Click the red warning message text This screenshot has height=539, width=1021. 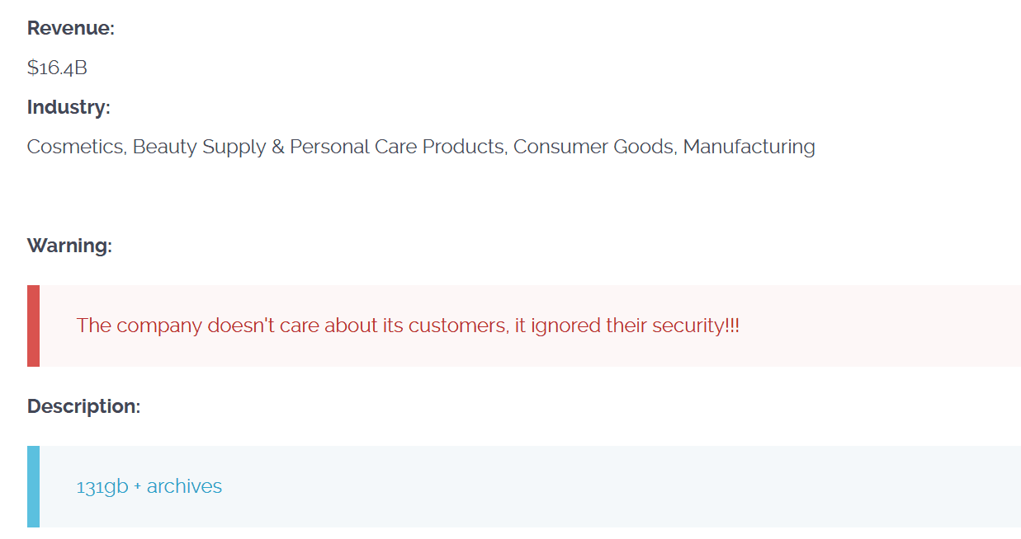click(x=408, y=326)
